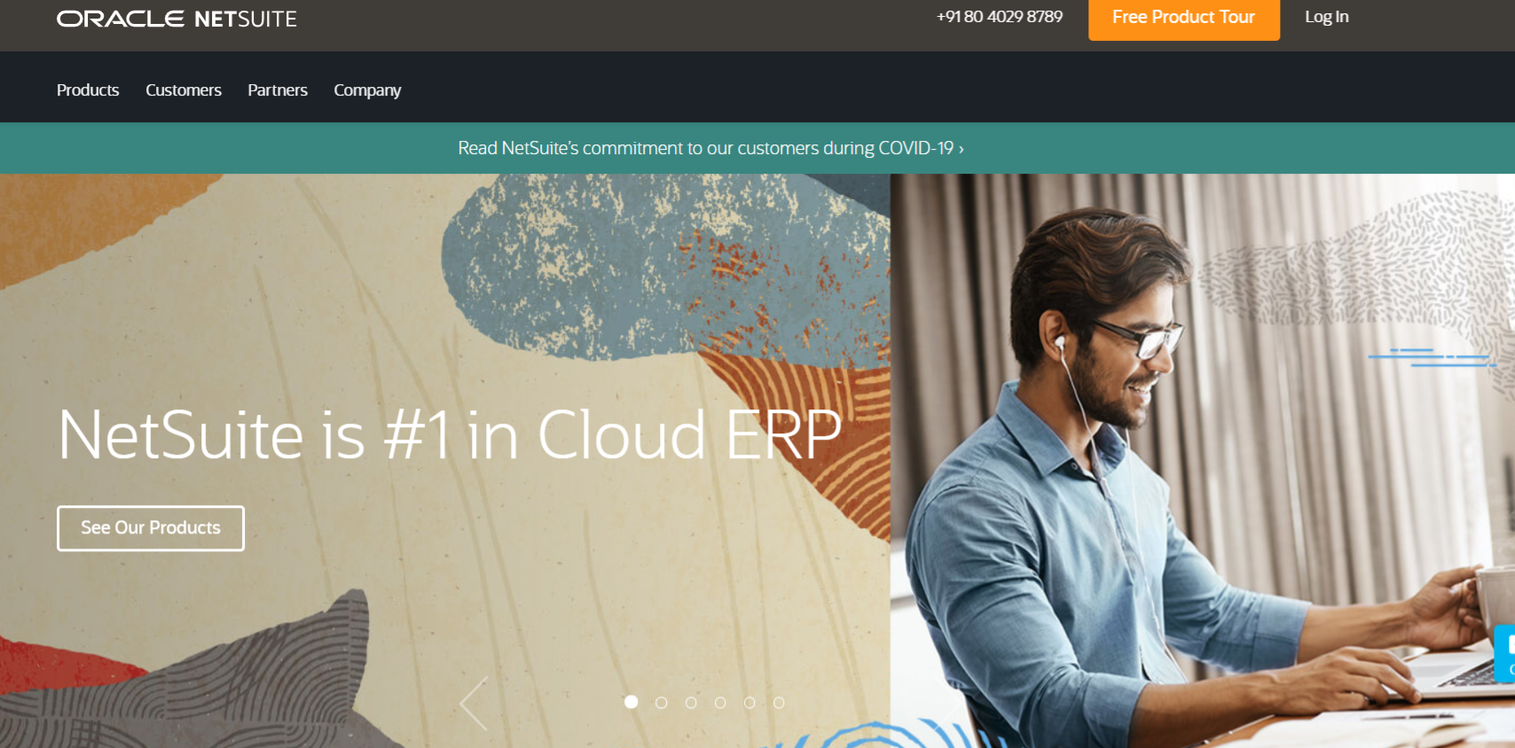
Task: Click the See Our Products button
Action: pos(151,528)
